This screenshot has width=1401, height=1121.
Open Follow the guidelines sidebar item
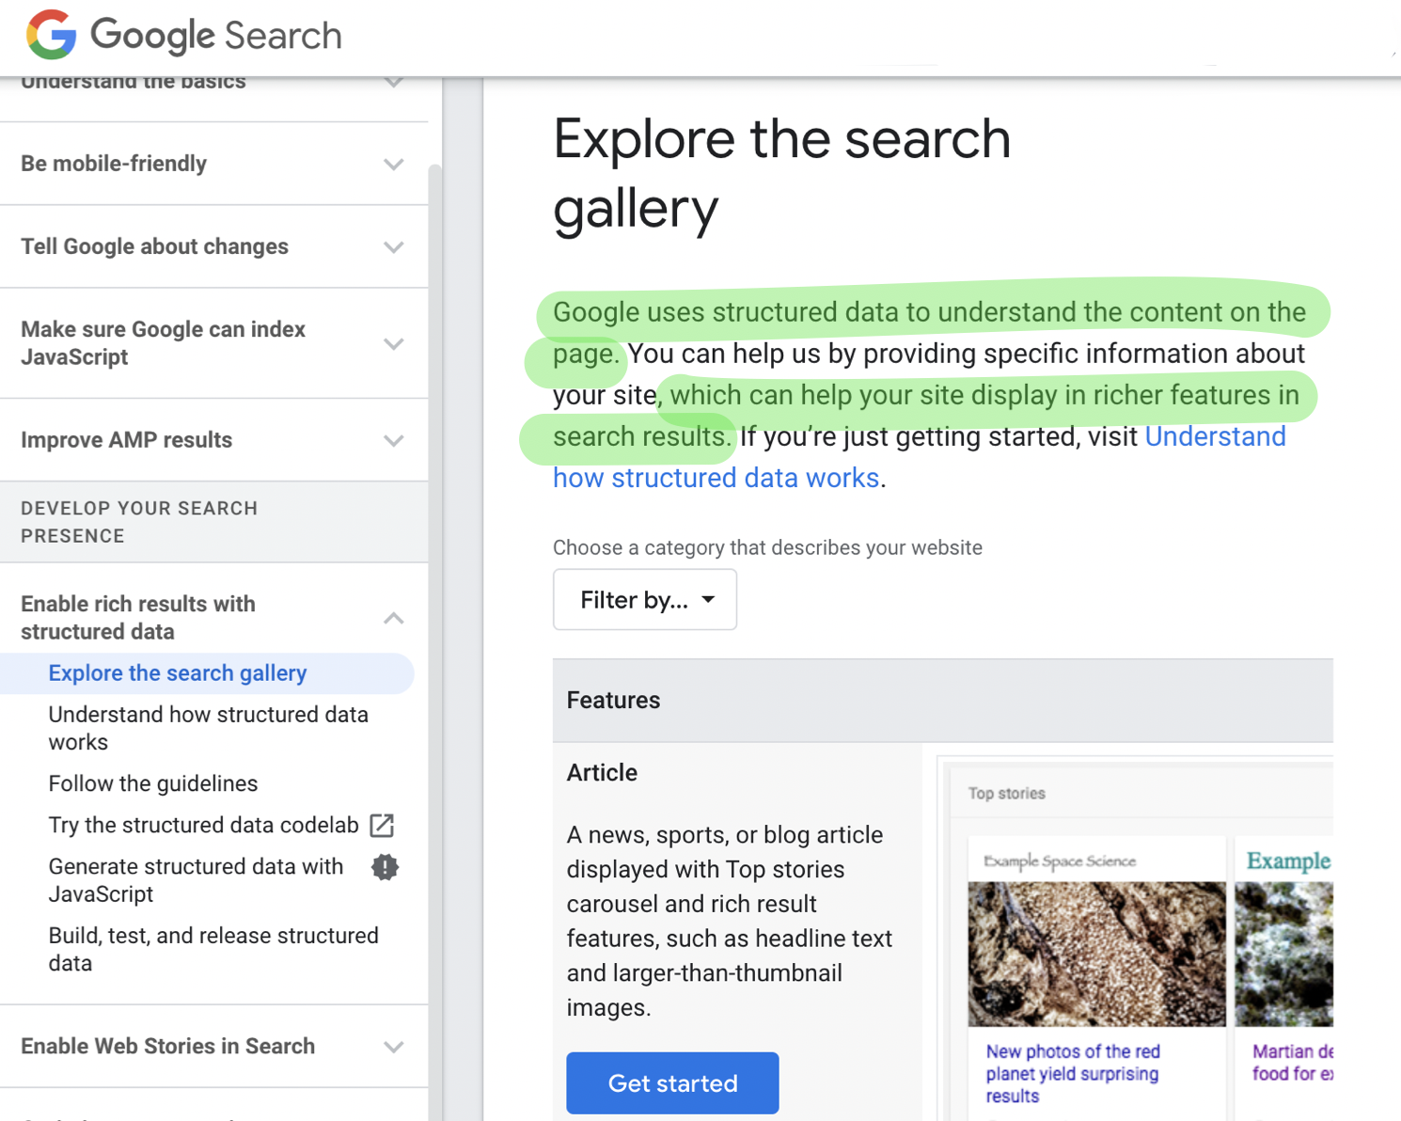coord(153,783)
